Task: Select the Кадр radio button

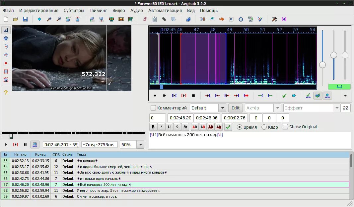Action: pyautogui.click(x=264, y=127)
